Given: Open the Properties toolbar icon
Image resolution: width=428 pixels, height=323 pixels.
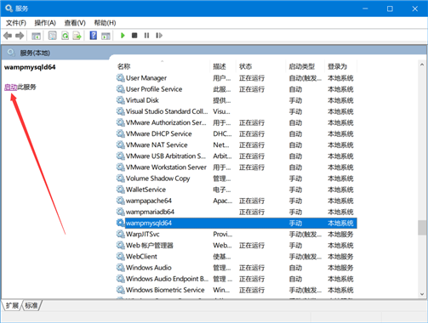Looking at the screenshot, I should pos(53,36).
